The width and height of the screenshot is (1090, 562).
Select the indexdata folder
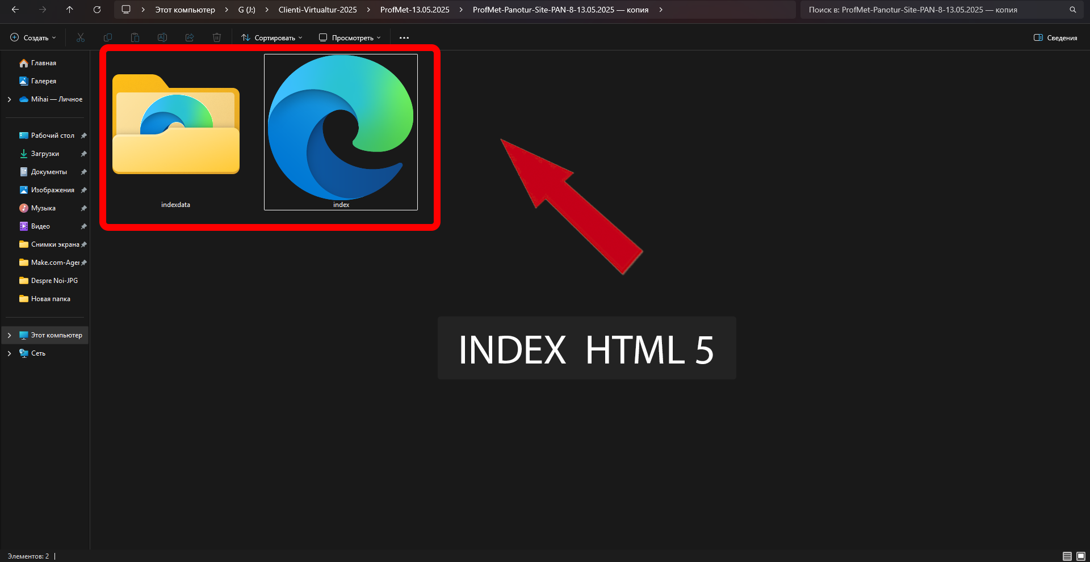coord(176,133)
